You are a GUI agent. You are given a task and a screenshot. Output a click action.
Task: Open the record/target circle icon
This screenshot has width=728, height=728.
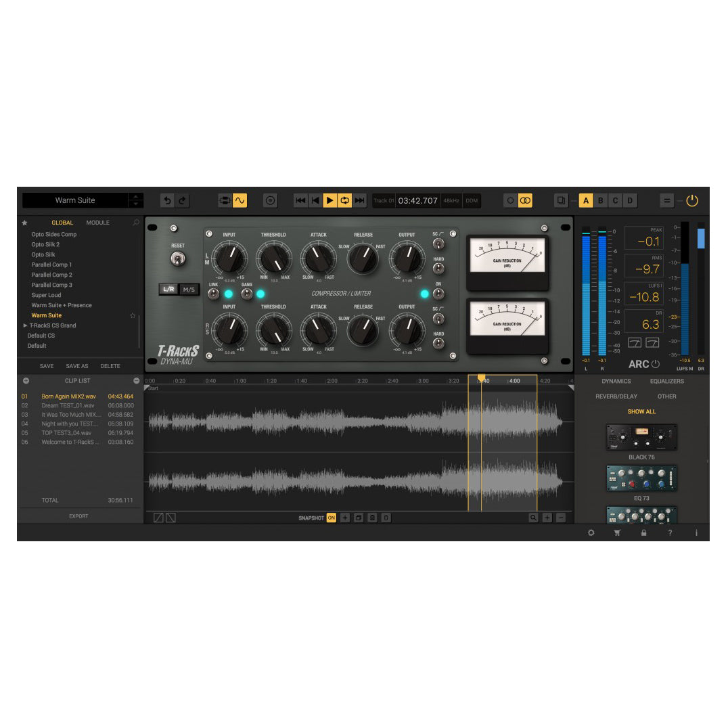270,200
